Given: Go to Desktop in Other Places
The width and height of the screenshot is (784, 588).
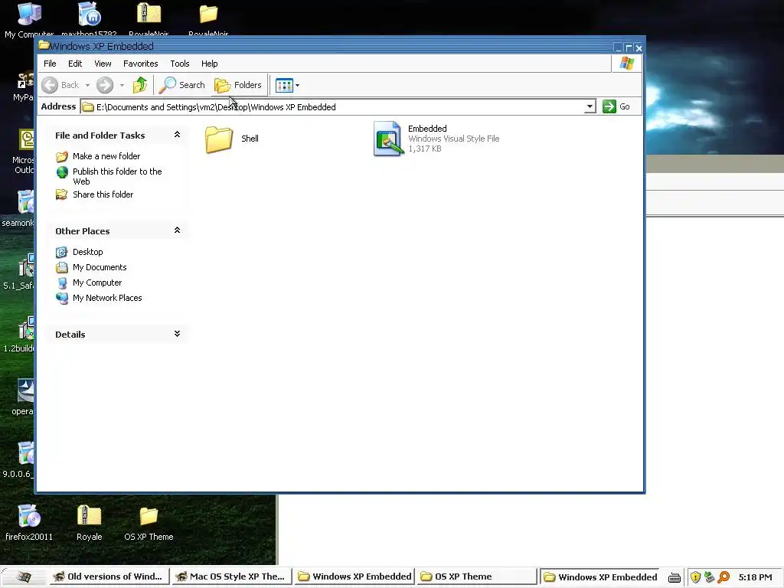Looking at the screenshot, I should coord(88,251).
